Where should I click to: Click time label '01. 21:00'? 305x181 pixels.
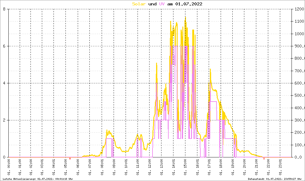(256, 167)
